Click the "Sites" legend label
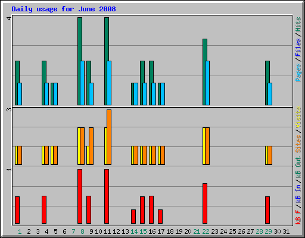 click(298, 144)
